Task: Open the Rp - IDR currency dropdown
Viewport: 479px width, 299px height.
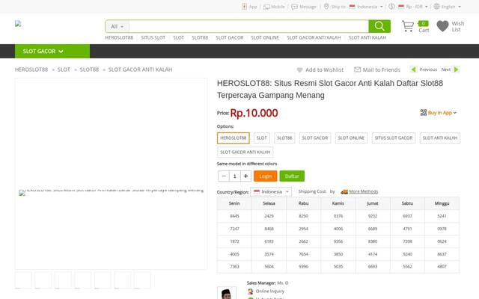Action: click(x=413, y=7)
